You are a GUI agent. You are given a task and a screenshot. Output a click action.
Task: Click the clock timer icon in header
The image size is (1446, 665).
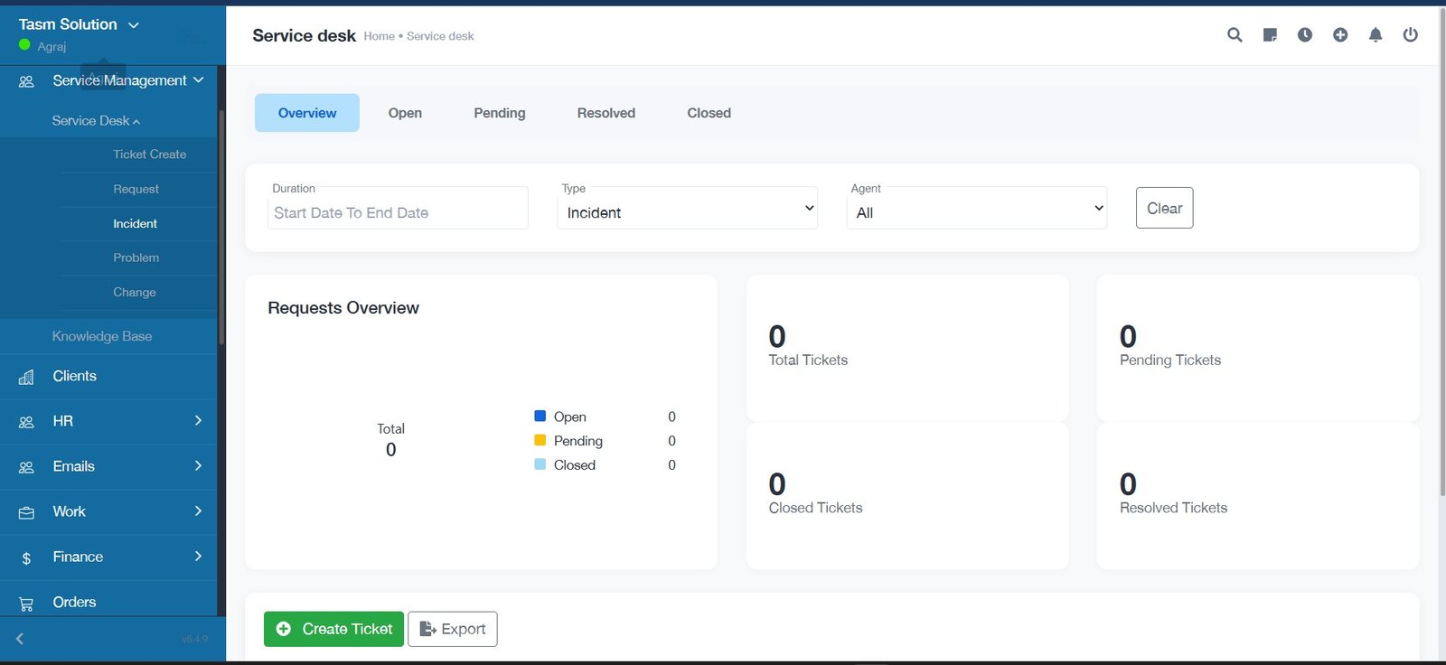click(x=1305, y=35)
